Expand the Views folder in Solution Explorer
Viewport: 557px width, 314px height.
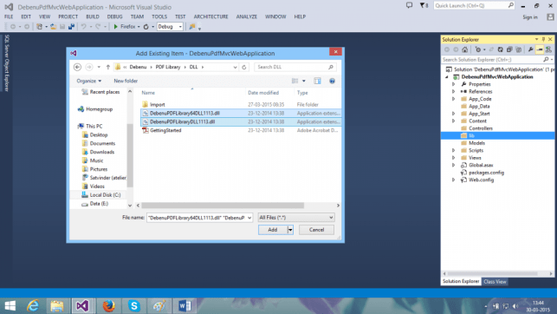click(453, 158)
